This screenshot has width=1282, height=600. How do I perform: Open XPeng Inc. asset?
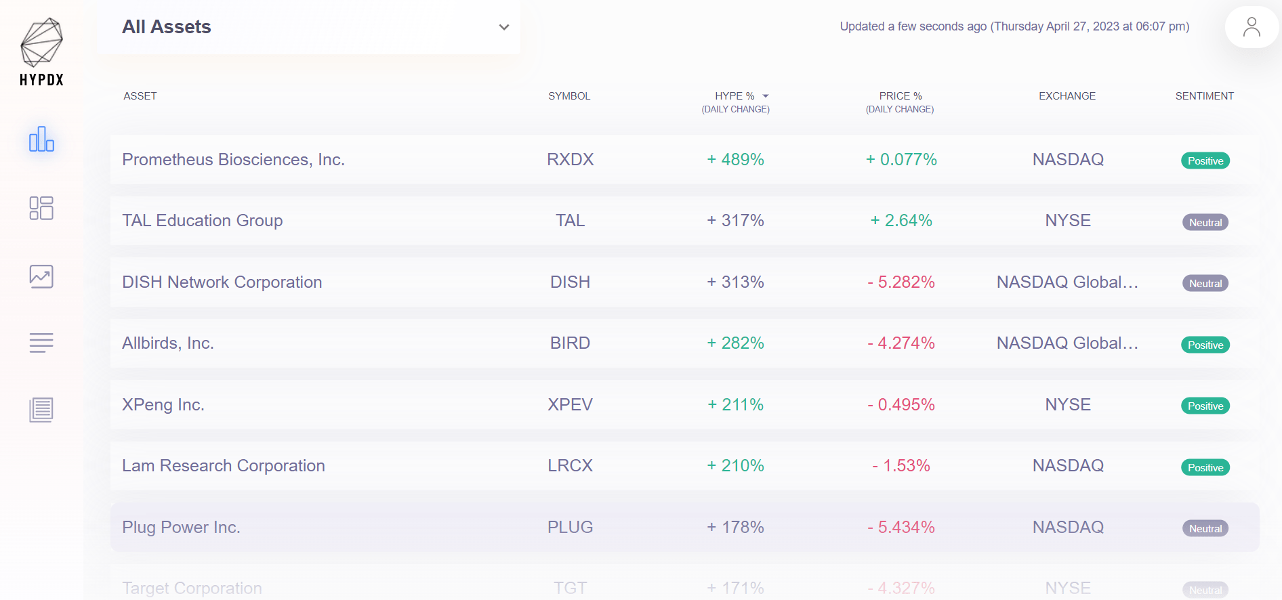click(163, 405)
